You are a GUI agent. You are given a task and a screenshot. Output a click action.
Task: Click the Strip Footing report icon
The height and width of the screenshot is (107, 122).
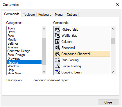[57, 60]
